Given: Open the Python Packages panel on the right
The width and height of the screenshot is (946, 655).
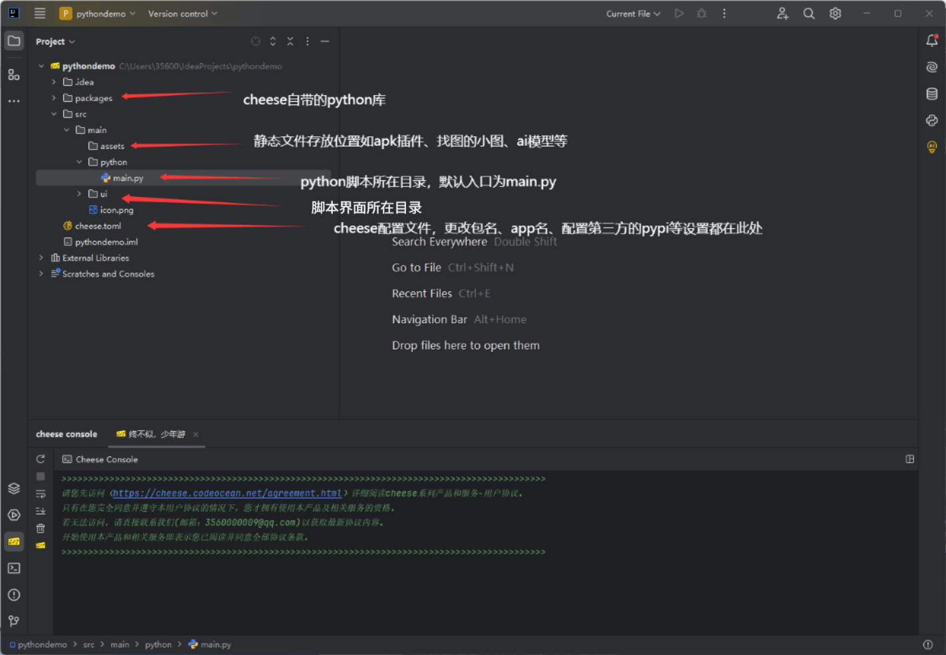Looking at the screenshot, I should pyautogui.click(x=931, y=120).
